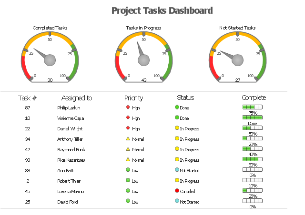Image resolution: width=305 pixels, height=215 pixels.
Task: Click Daniel Wight's yellow In Progress status icon
Action: pos(177,128)
